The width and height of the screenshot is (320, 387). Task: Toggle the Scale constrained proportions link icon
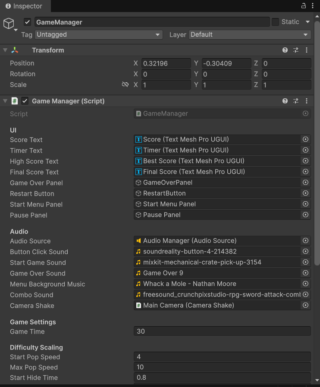(x=125, y=84)
